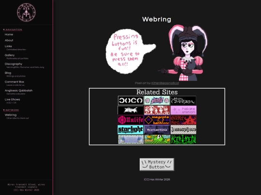Open Links in the sidebar
The width and height of the screenshot is (261, 195).
pyautogui.click(x=8, y=46)
